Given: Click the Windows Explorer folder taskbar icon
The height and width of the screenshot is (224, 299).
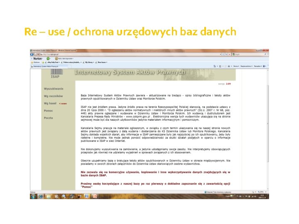Looking at the screenshot, I should tap(49, 196).
